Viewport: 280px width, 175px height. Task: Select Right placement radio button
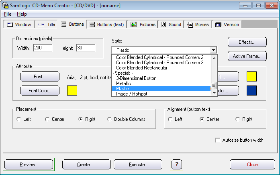(80, 119)
